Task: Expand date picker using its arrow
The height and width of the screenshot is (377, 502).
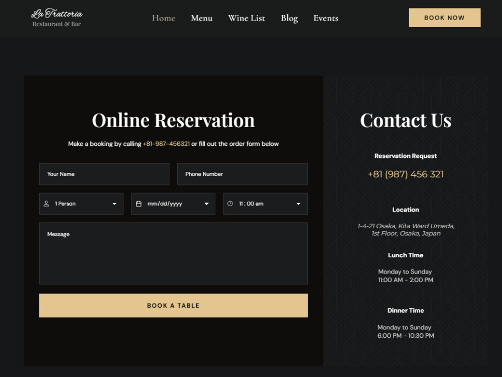Action: pyautogui.click(x=206, y=204)
